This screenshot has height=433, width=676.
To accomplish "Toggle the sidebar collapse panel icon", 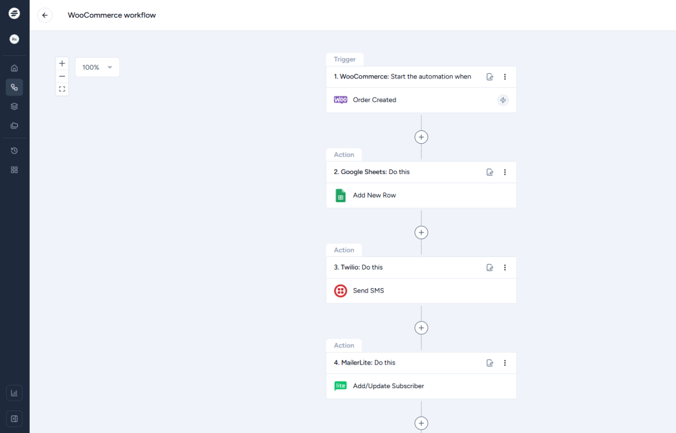I will point(15,418).
